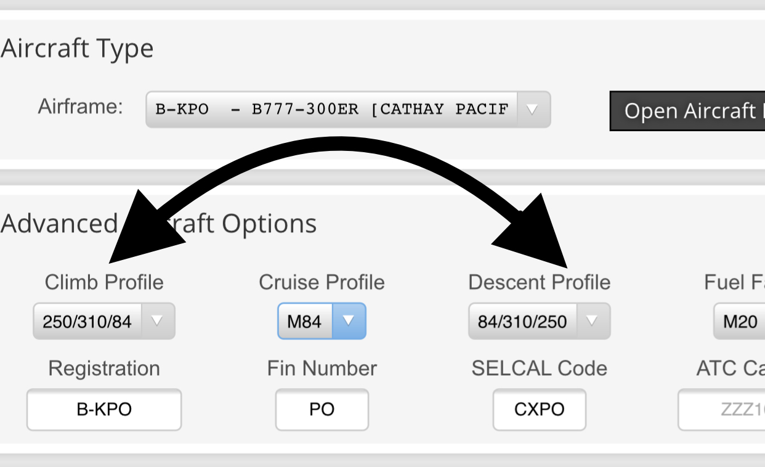The height and width of the screenshot is (467, 765).
Task: Click the Fin Number label
Action: (322, 368)
